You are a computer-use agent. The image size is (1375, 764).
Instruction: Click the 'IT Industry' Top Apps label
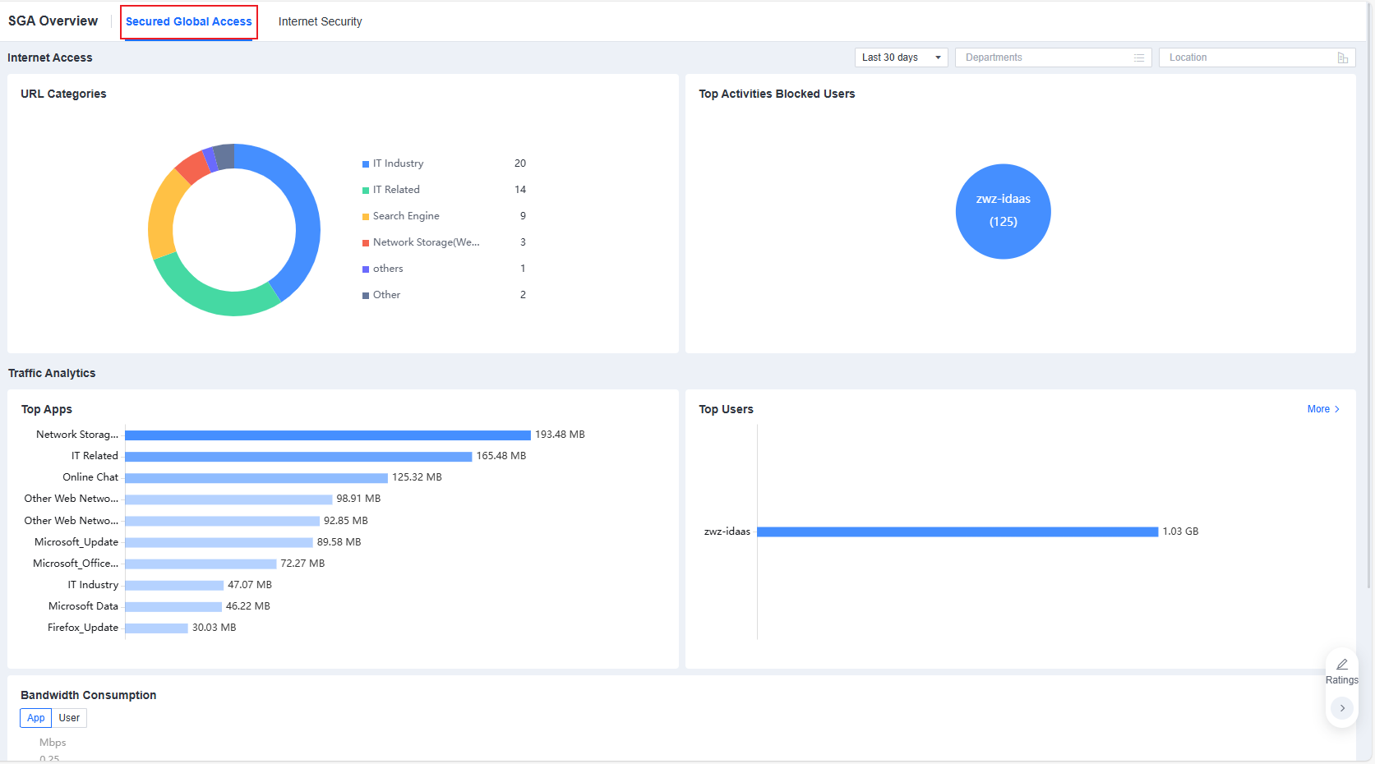pyautogui.click(x=93, y=585)
